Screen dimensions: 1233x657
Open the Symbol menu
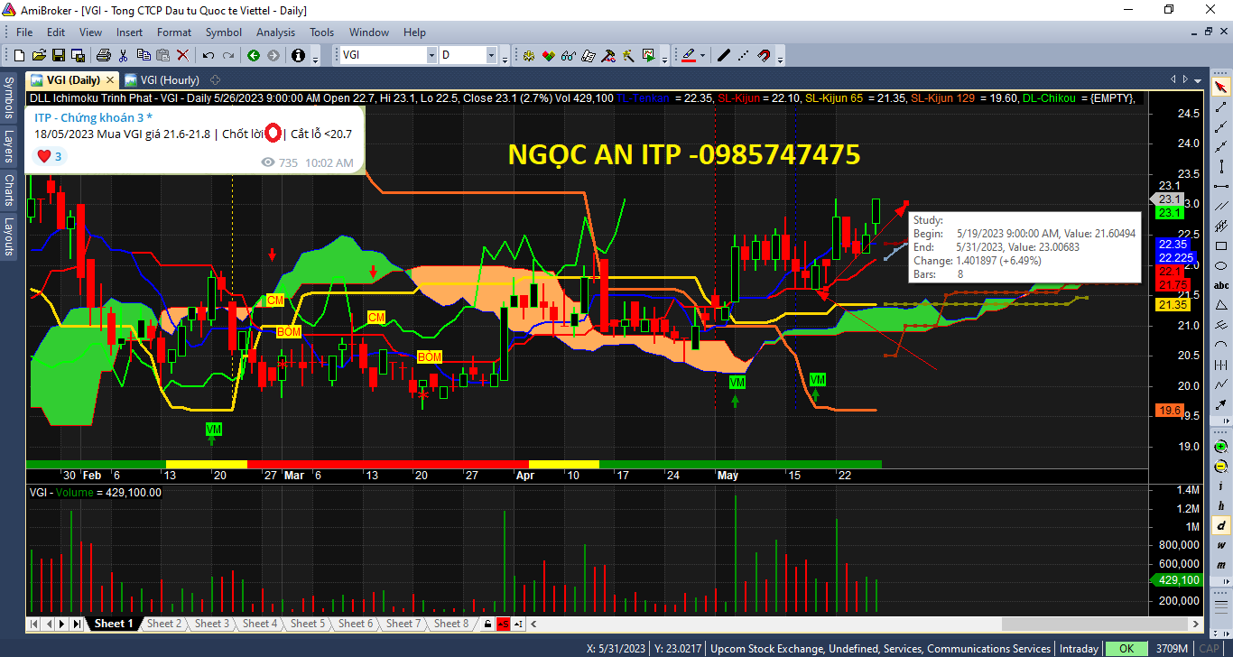coord(224,32)
